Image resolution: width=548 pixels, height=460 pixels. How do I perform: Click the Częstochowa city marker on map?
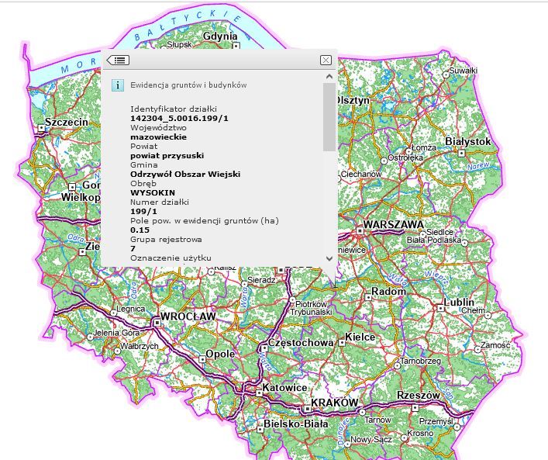tap(264, 348)
